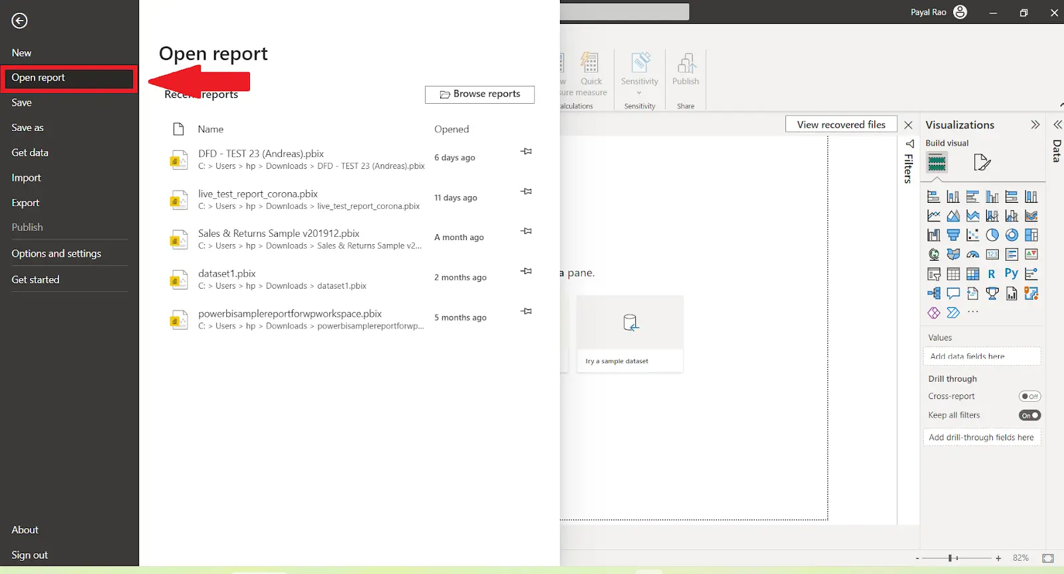Image resolution: width=1064 pixels, height=574 pixels.
Task: Select the decomposition tree visual
Action: tap(934, 293)
